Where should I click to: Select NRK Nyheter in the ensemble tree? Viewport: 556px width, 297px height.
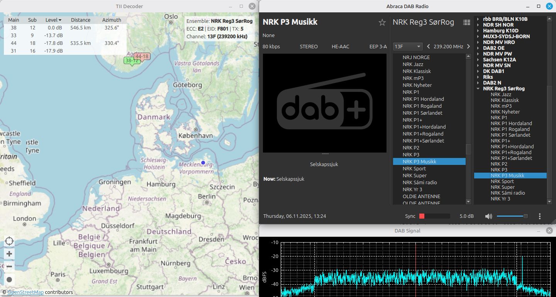click(505, 112)
